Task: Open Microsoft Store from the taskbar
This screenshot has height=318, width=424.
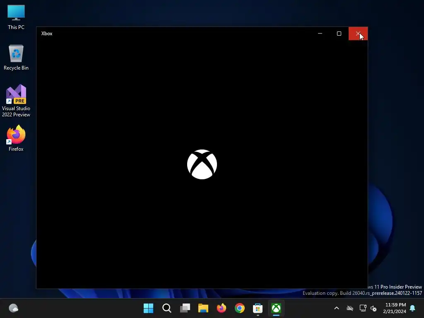Action: click(x=258, y=308)
